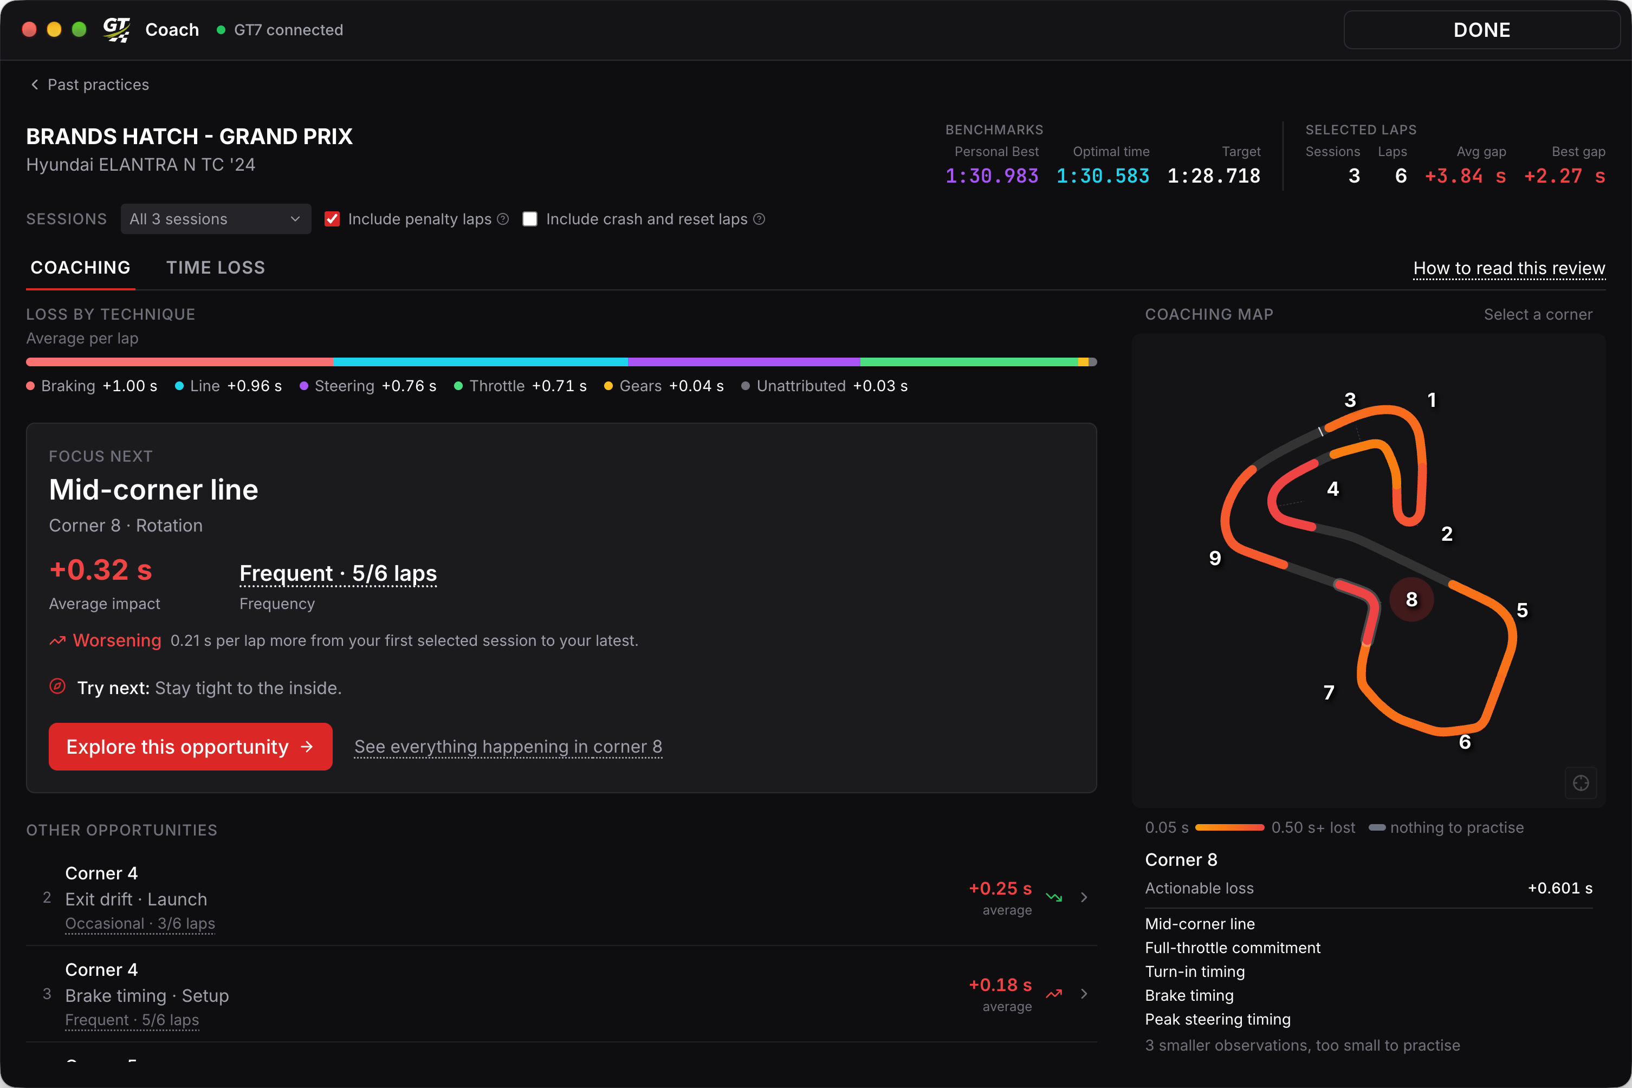Screen dimensions: 1632x1088
Task: Click Occasional 3/6 laps under Exit drift
Action: pyautogui.click(x=140, y=923)
